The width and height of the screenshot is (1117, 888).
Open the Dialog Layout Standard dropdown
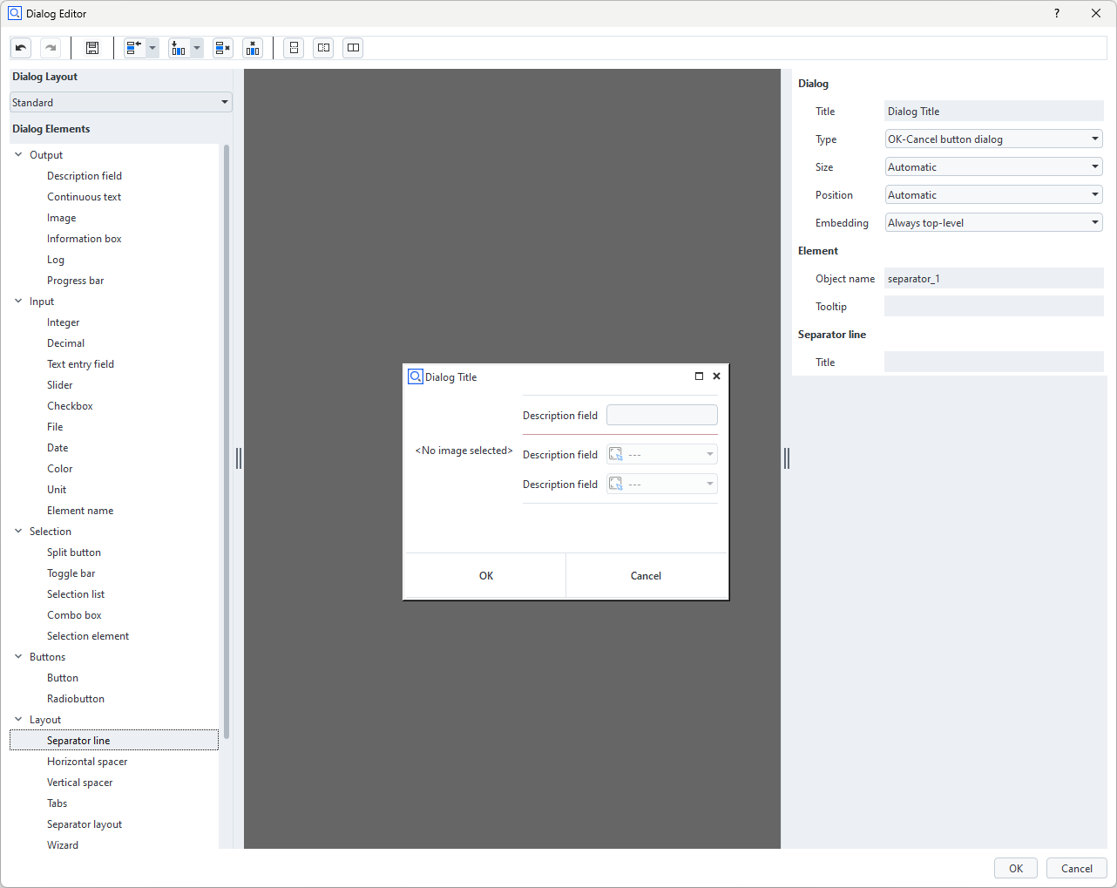[121, 102]
